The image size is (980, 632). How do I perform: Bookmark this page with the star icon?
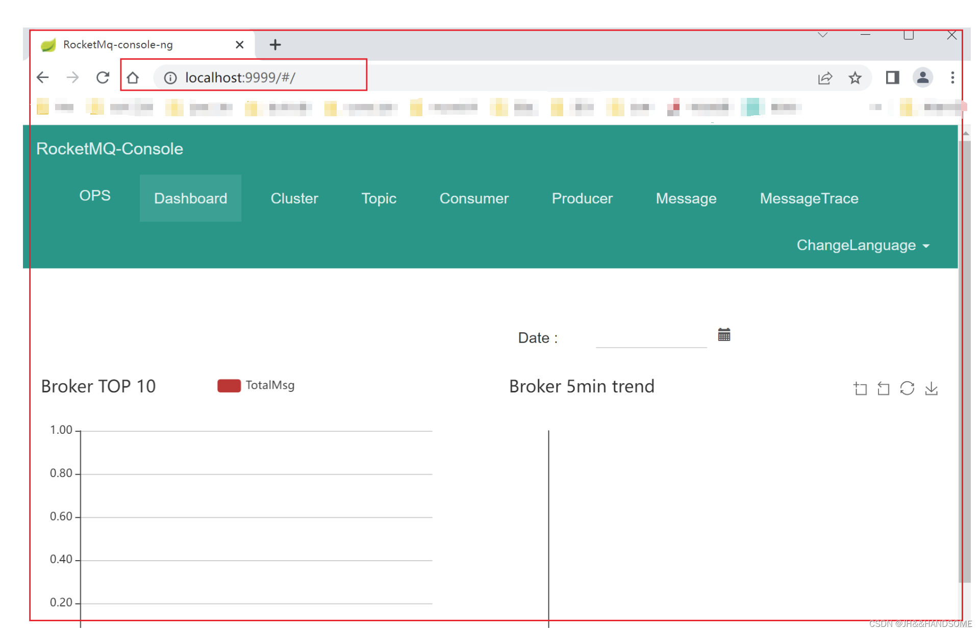(855, 78)
